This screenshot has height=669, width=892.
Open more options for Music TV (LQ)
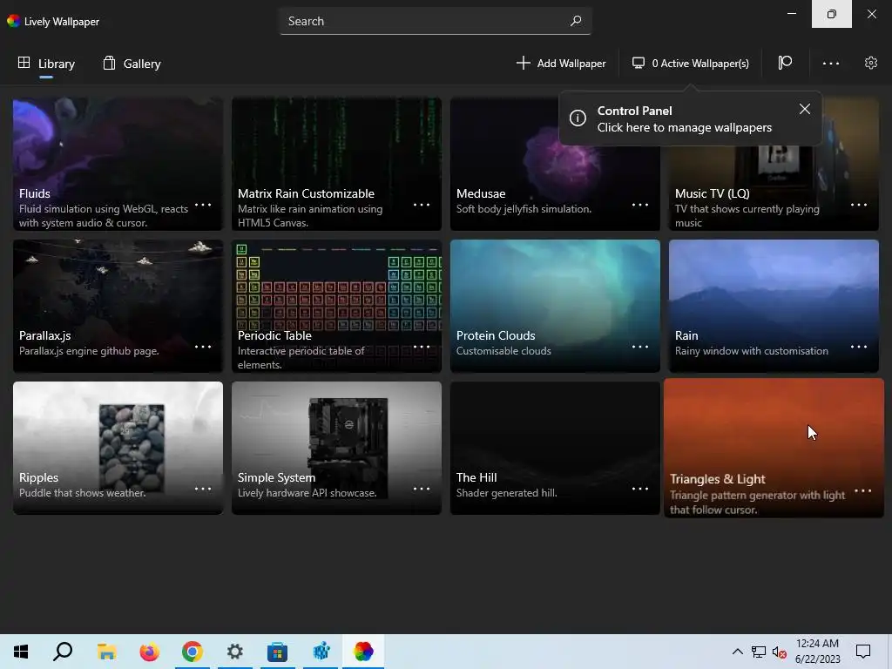tap(858, 204)
